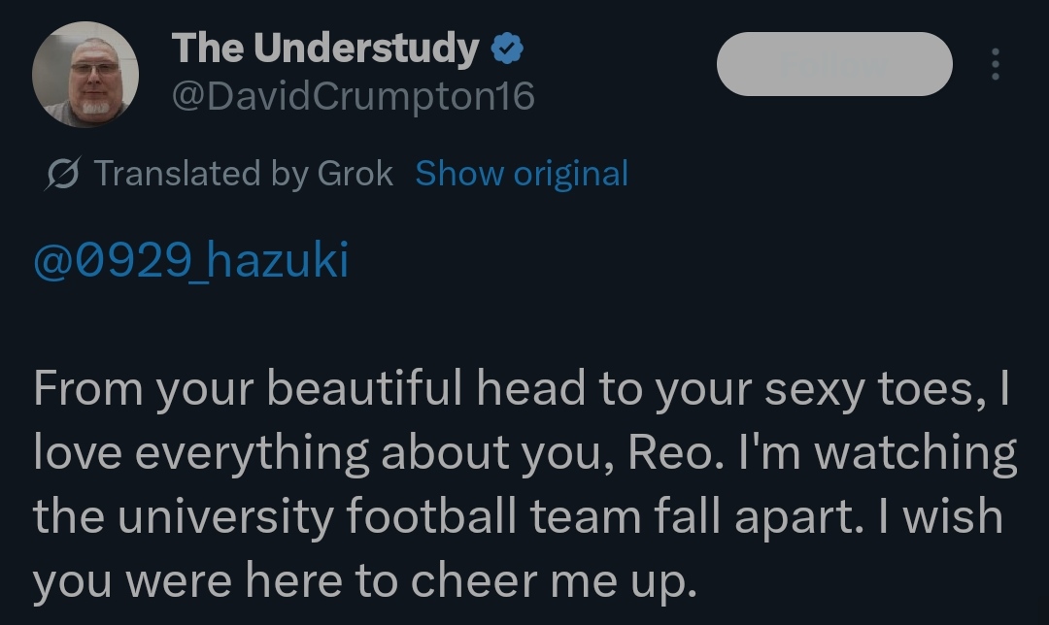Visit the profile of replied user 0929_hazuki
This screenshot has height=625, width=1049.
(190, 261)
